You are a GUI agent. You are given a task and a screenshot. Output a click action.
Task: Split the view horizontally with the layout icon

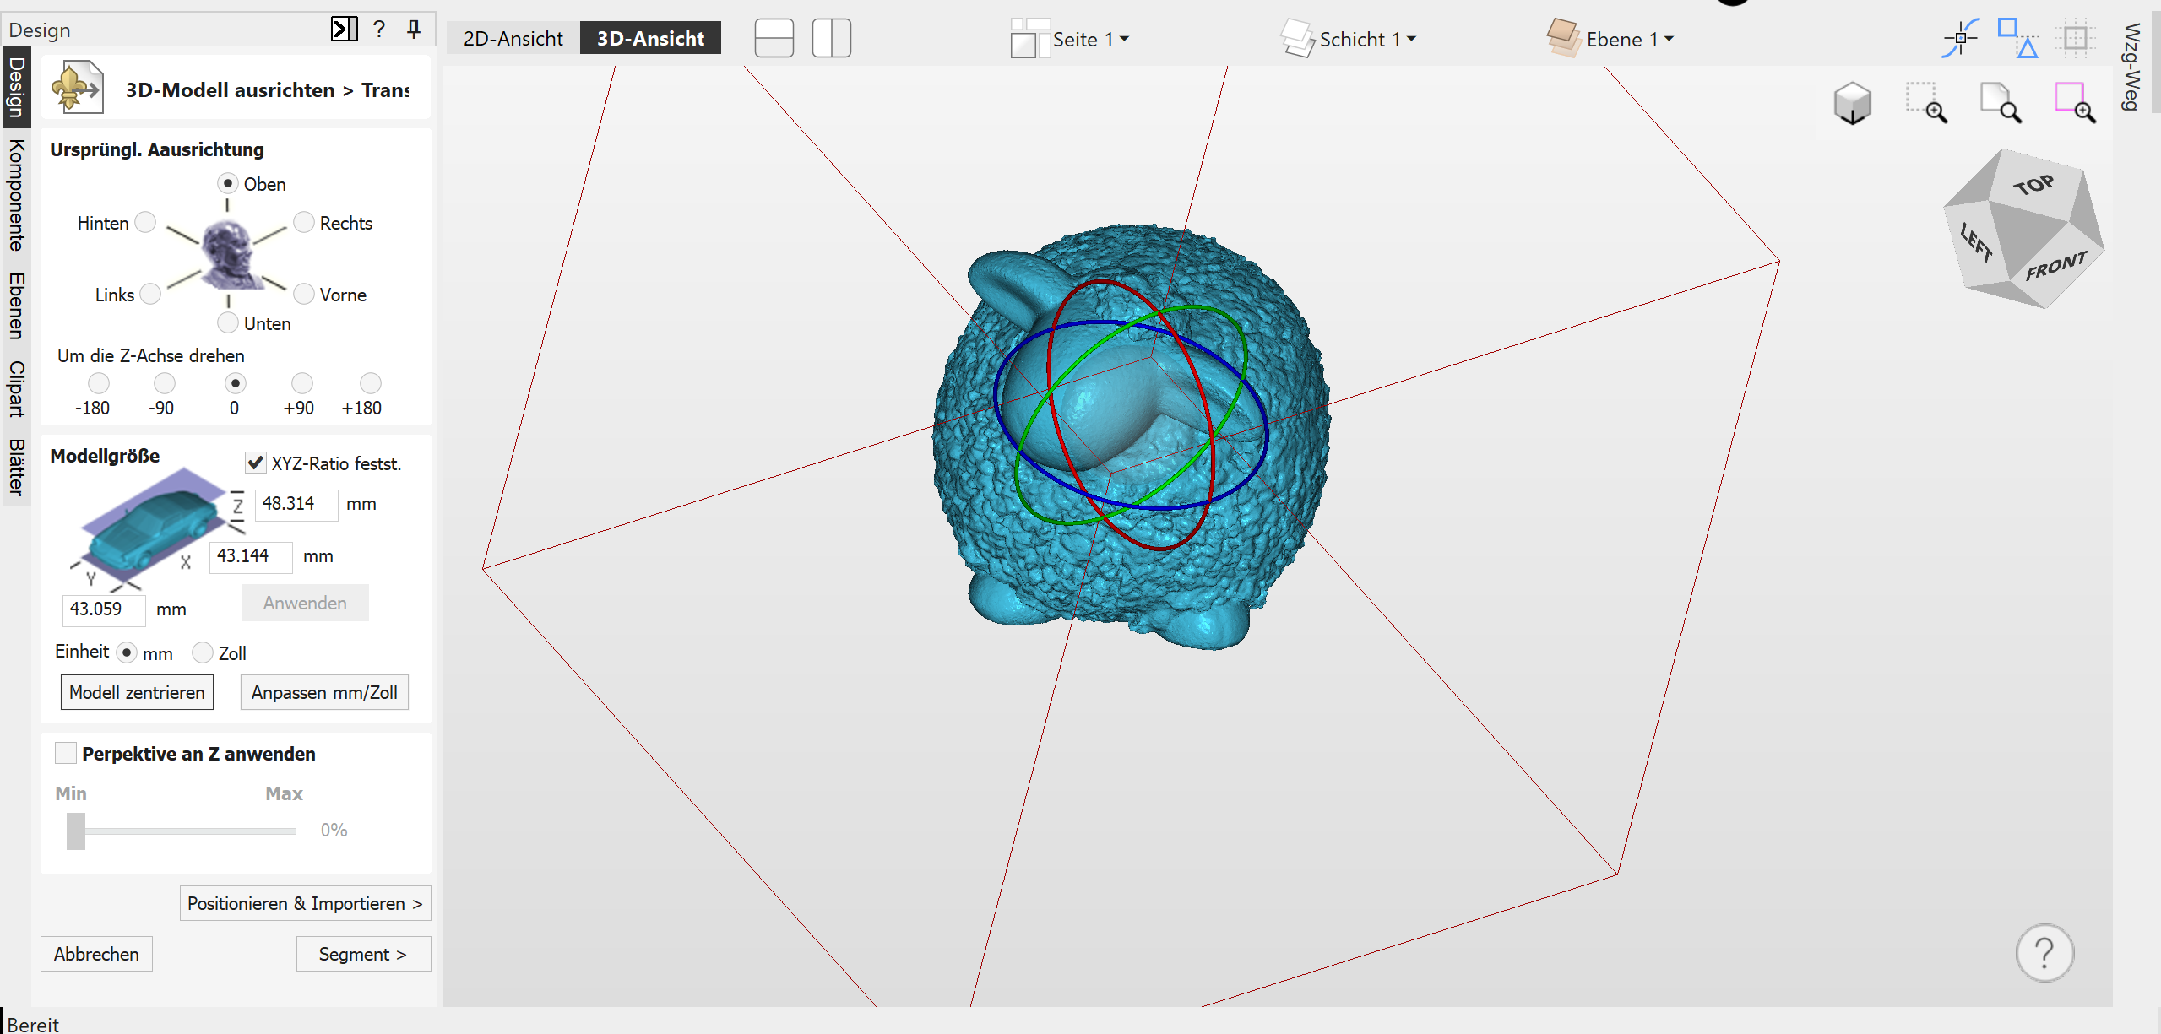tap(774, 38)
